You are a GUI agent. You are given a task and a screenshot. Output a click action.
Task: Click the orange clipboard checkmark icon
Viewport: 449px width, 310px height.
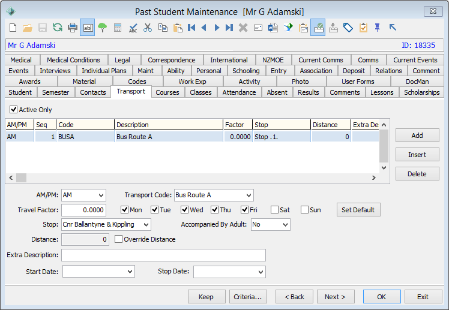363,28
